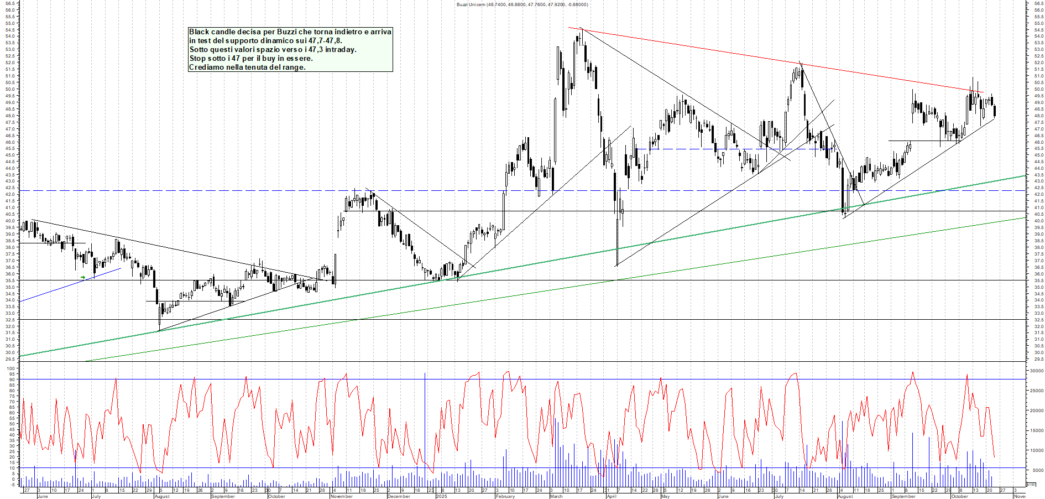Image resolution: width=1045 pixels, height=499 pixels.
Task: Select the February month label
Action: click(x=505, y=496)
